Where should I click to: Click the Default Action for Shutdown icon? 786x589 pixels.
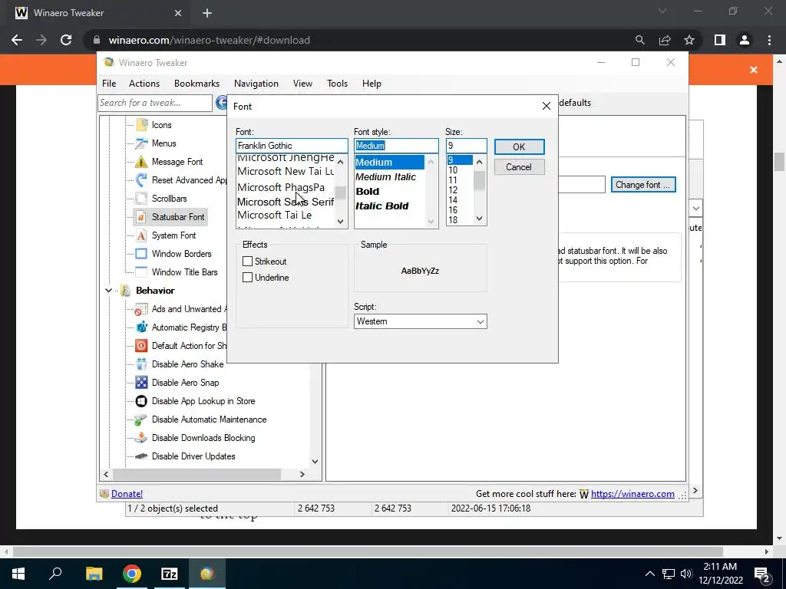(142, 346)
